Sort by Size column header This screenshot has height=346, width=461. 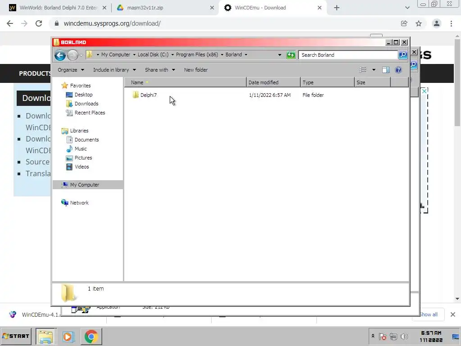(372, 82)
